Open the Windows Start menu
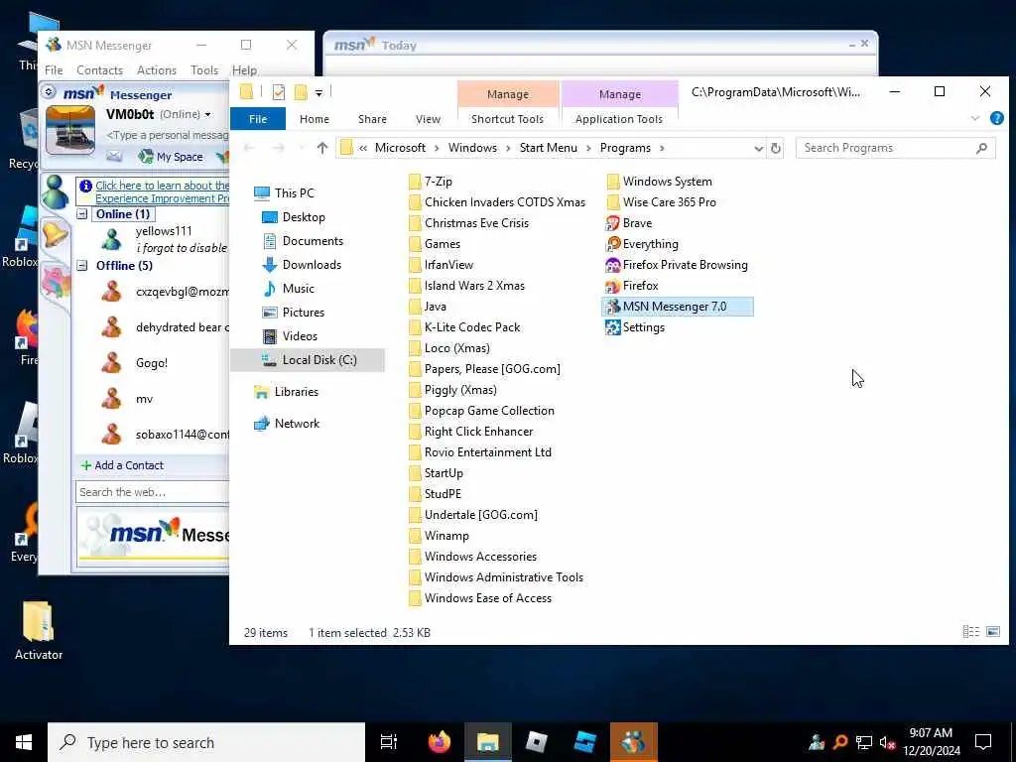Screen dimensions: 1016x762 pos(24,742)
